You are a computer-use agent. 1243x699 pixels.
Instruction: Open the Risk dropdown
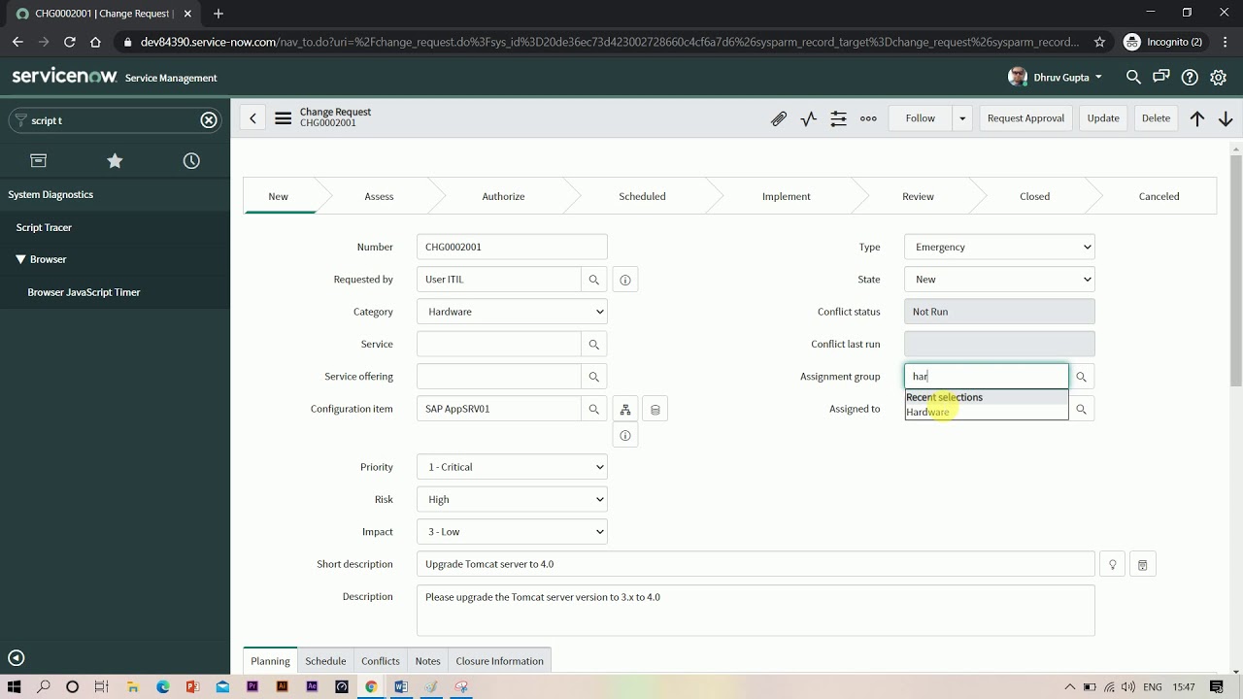(512, 499)
